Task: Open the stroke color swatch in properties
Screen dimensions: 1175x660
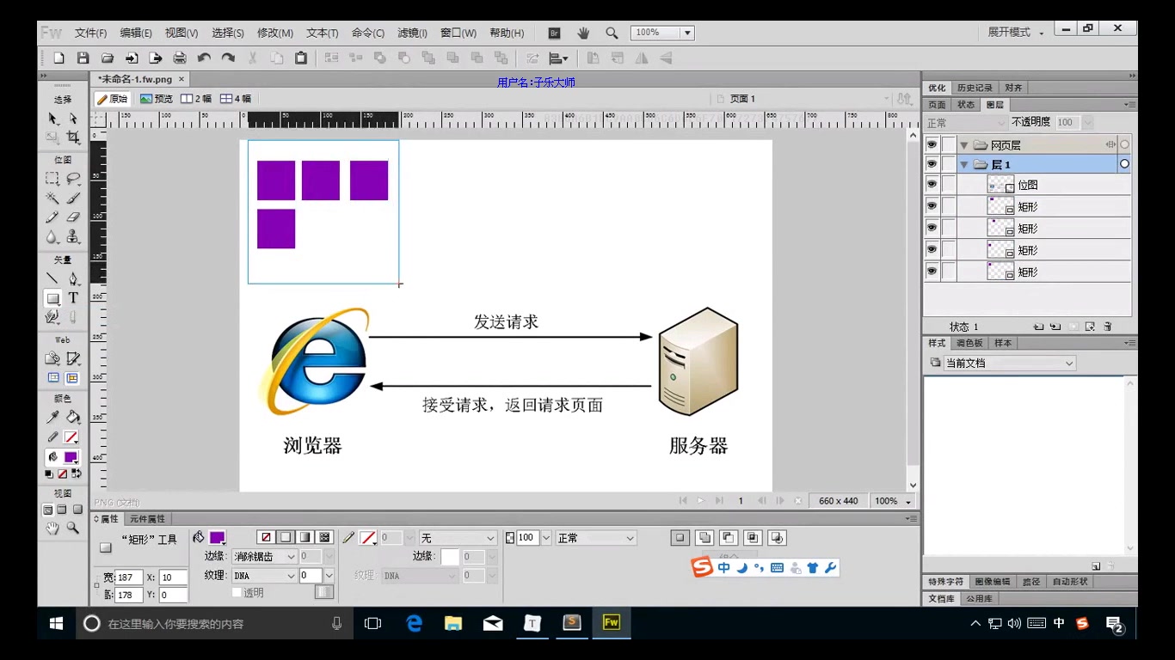Action: tap(369, 538)
